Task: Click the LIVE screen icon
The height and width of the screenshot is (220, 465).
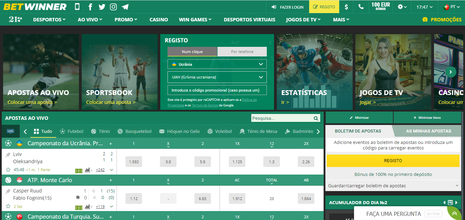Action: click(11, 131)
